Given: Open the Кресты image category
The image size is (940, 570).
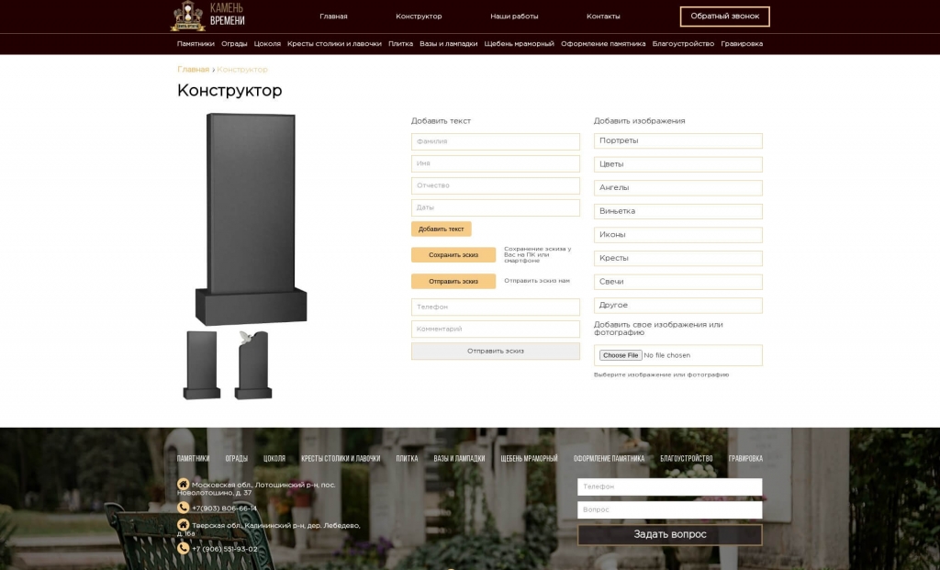Looking at the screenshot, I should coord(677,259).
